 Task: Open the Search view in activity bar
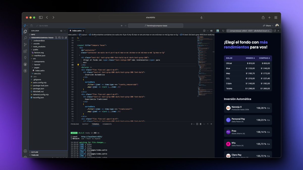coord(25,38)
